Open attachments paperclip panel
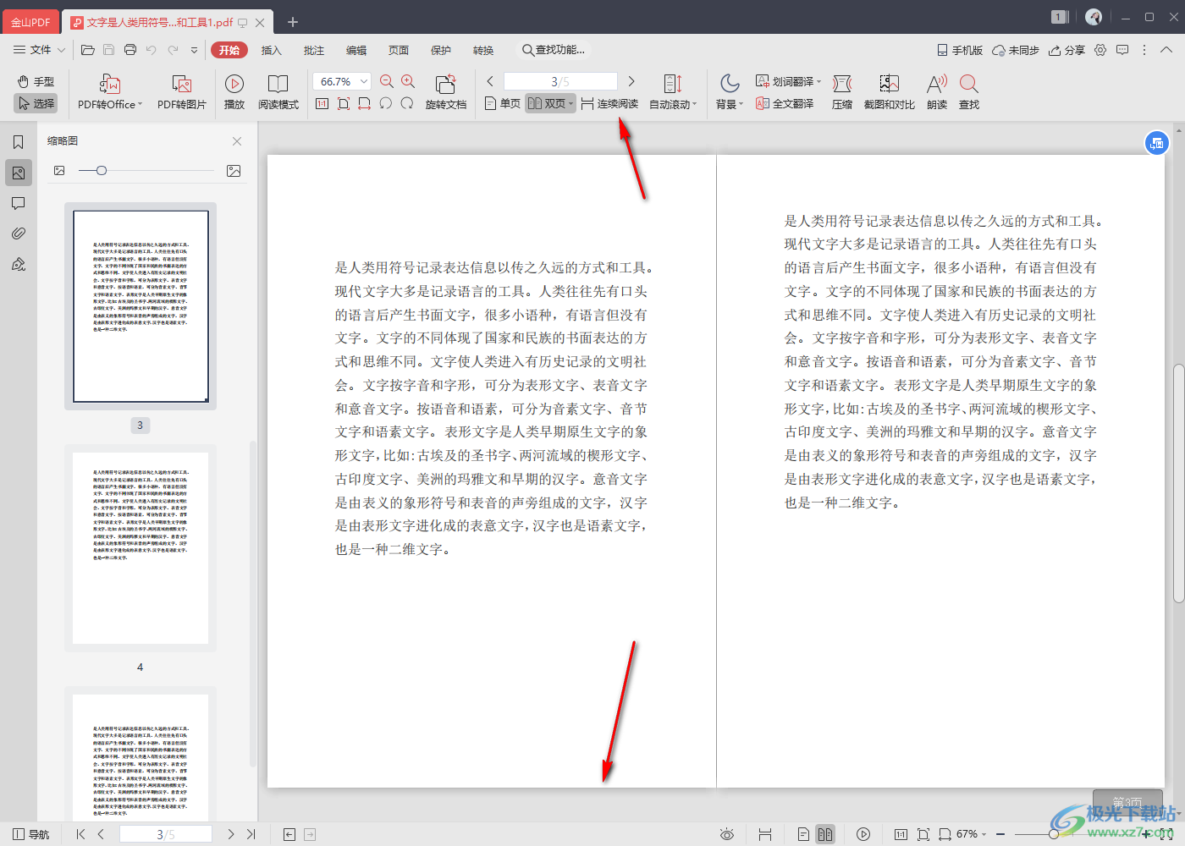 [19, 233]
